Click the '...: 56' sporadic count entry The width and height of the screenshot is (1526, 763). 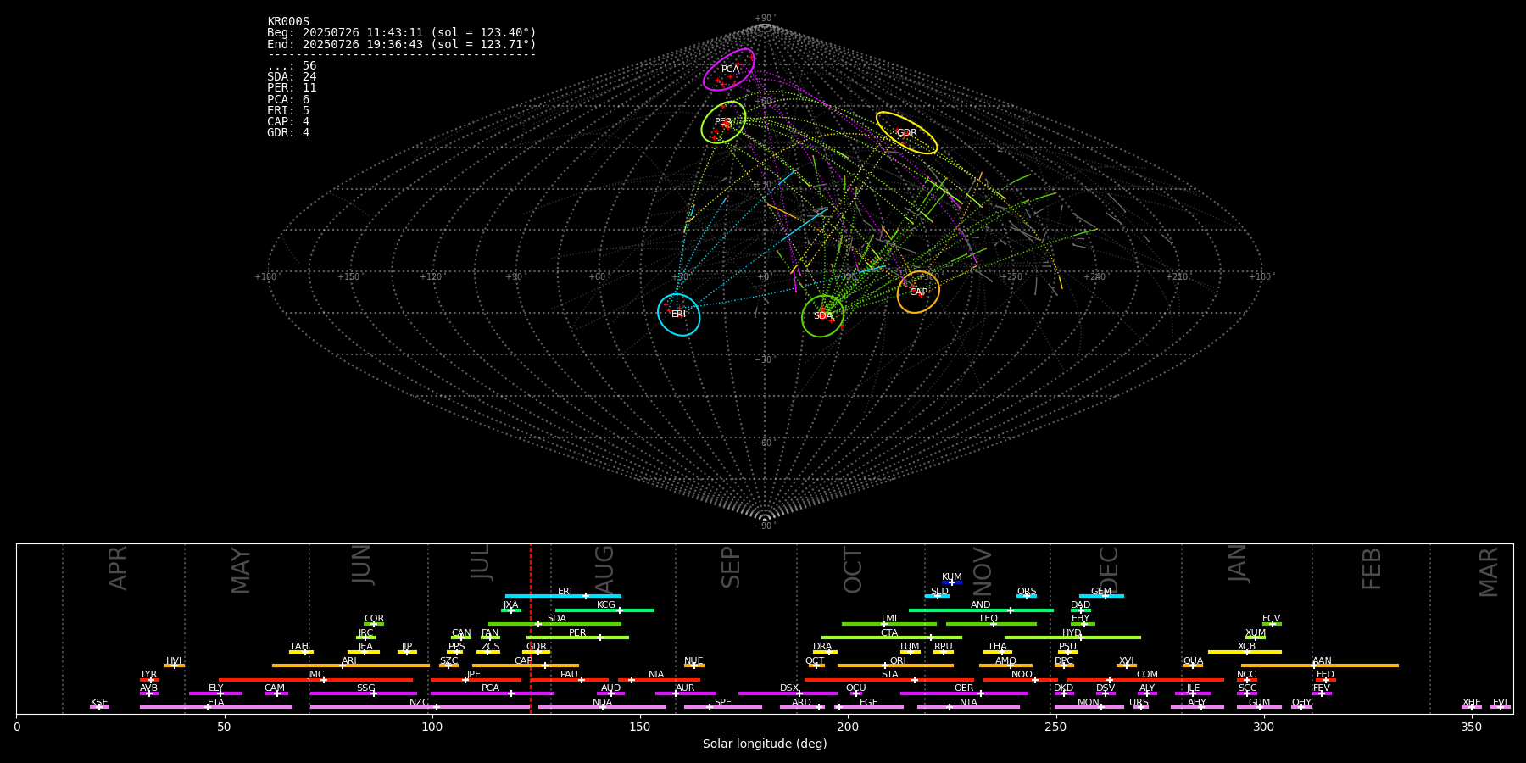click(292, 66)
